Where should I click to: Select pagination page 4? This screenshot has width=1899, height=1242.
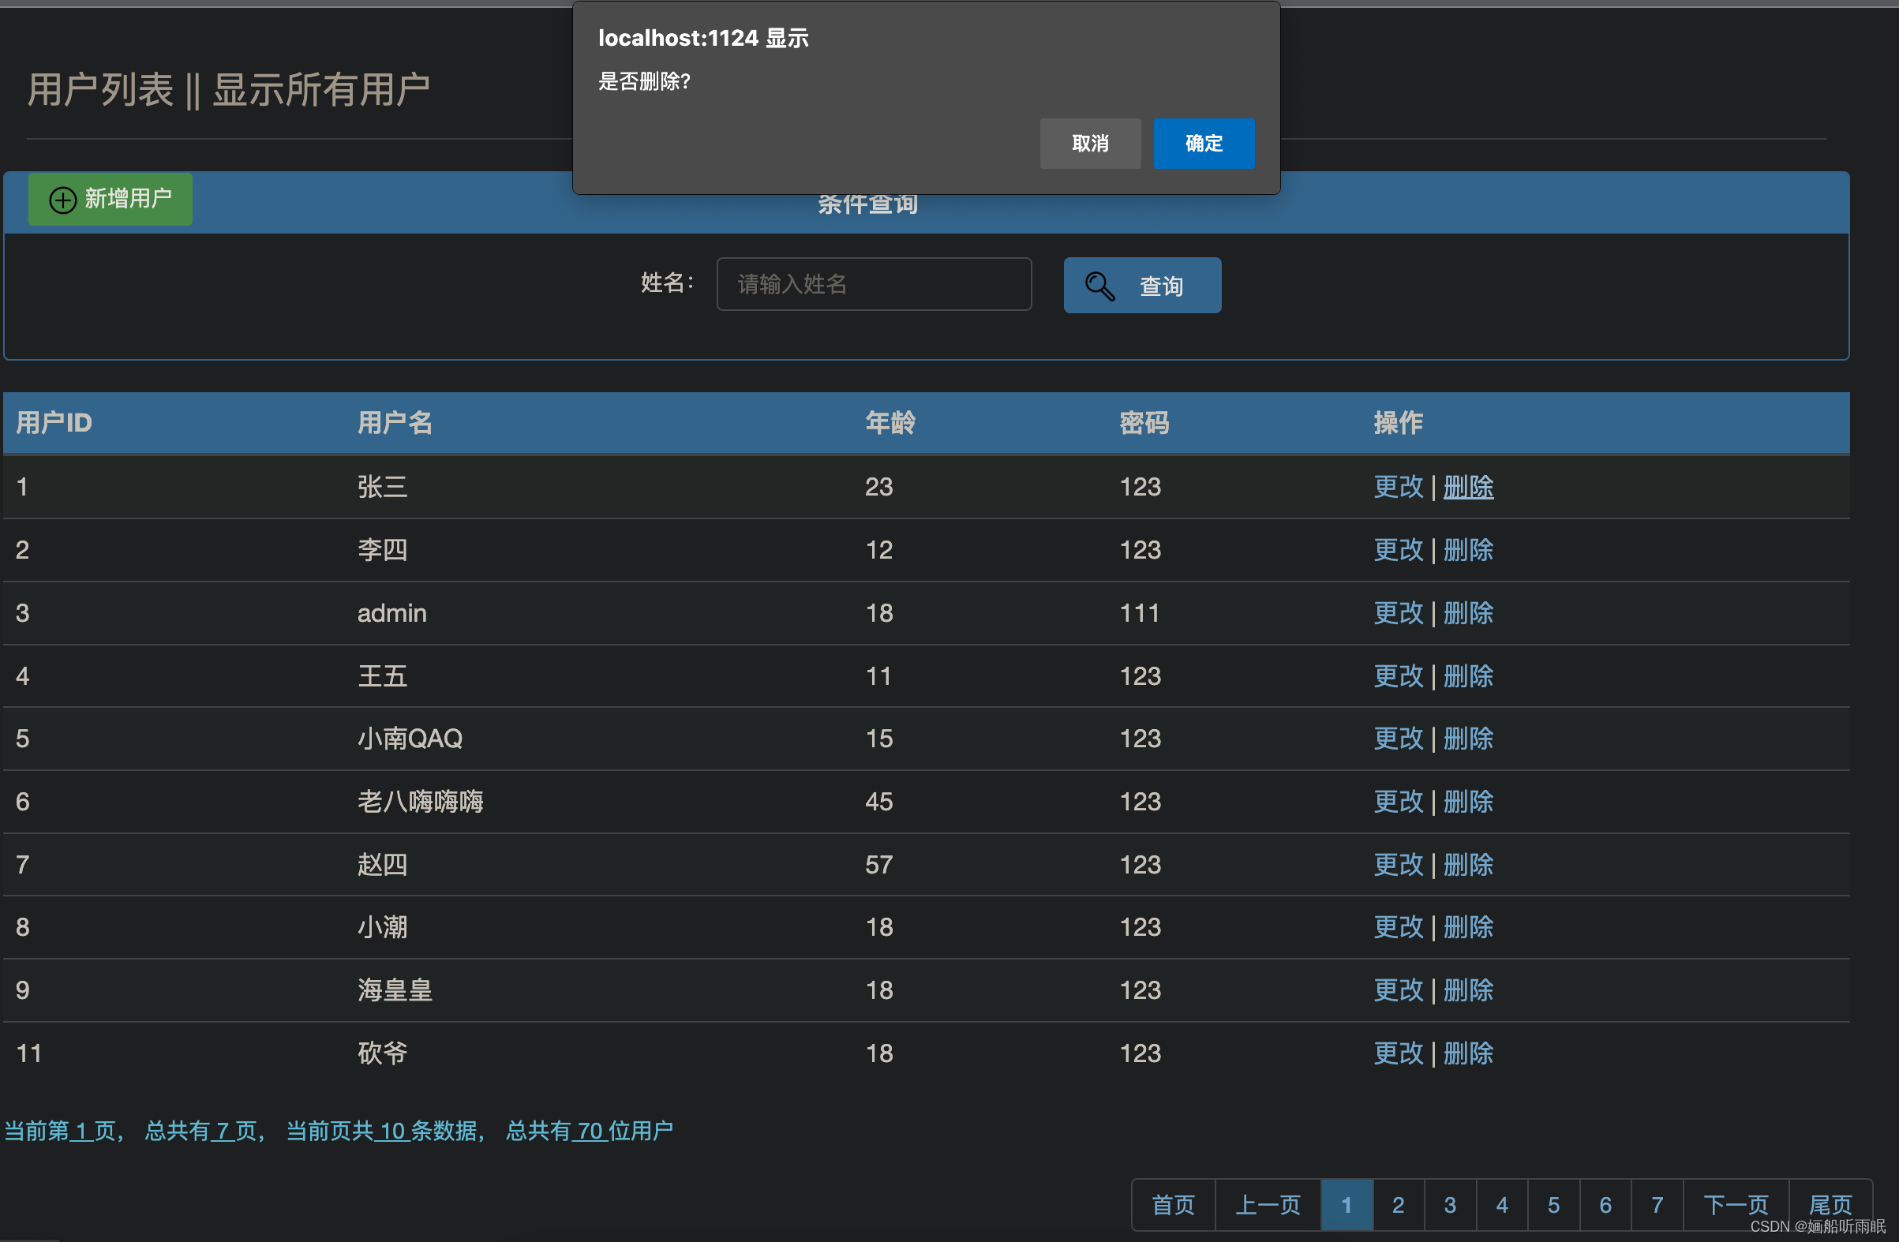[x=1502, y=1204]
